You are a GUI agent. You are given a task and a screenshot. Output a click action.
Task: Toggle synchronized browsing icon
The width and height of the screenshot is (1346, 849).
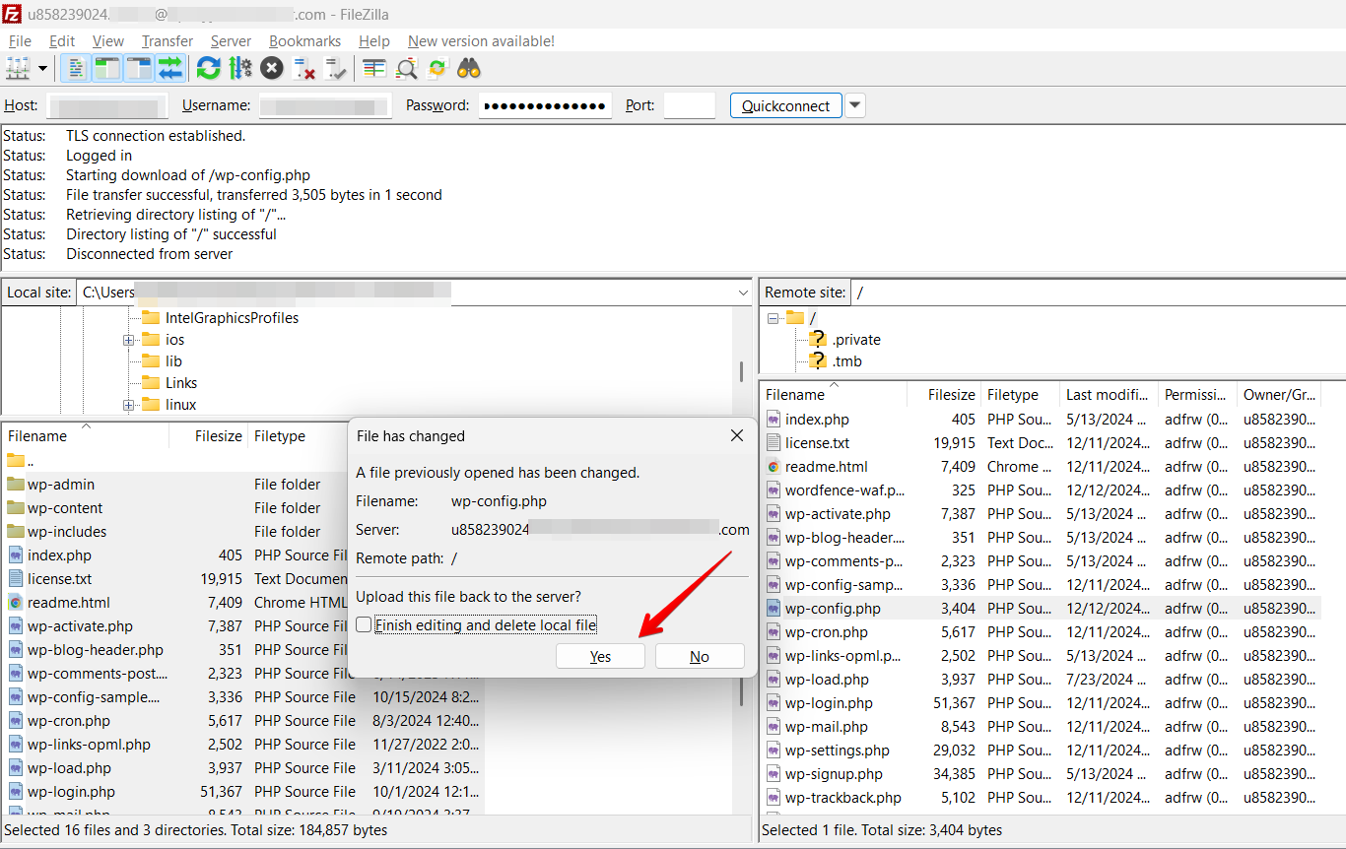(x=437, y=69)
